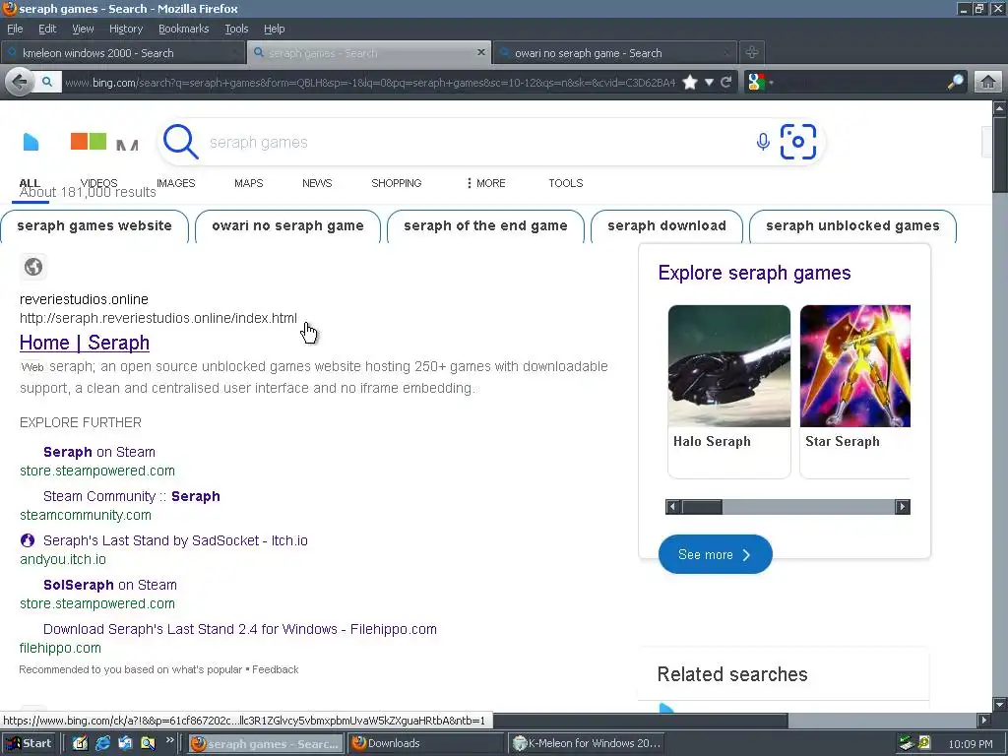Open the Home | Seraph result link
Screen dimensions: 1008x756
(85, 343)
